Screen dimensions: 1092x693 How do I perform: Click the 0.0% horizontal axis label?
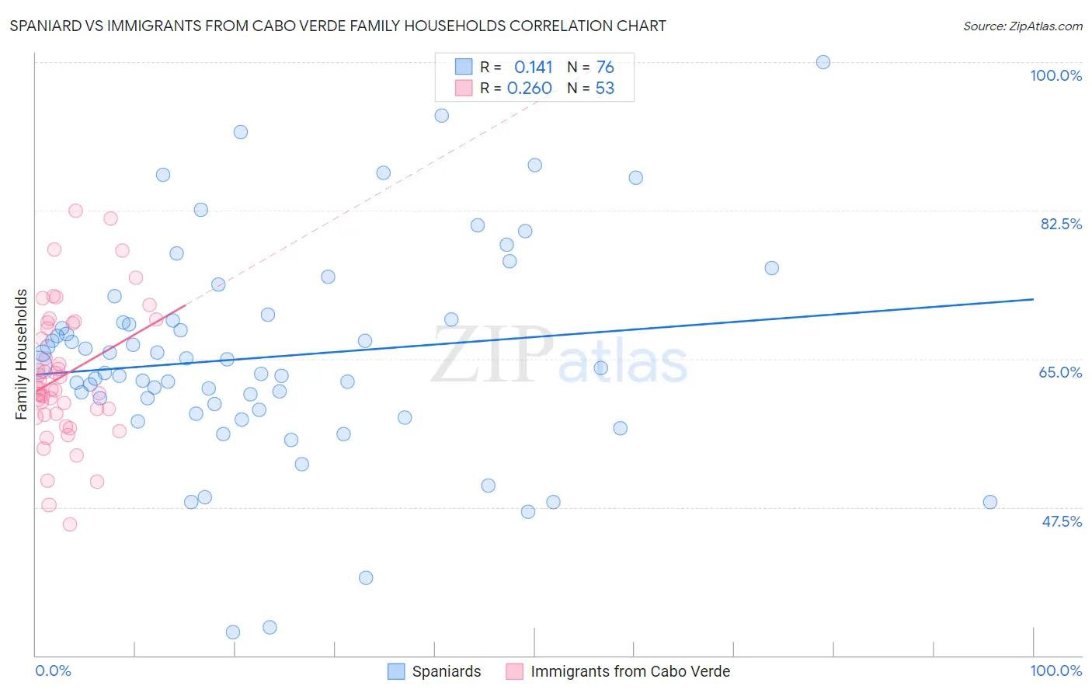[53, 670]
